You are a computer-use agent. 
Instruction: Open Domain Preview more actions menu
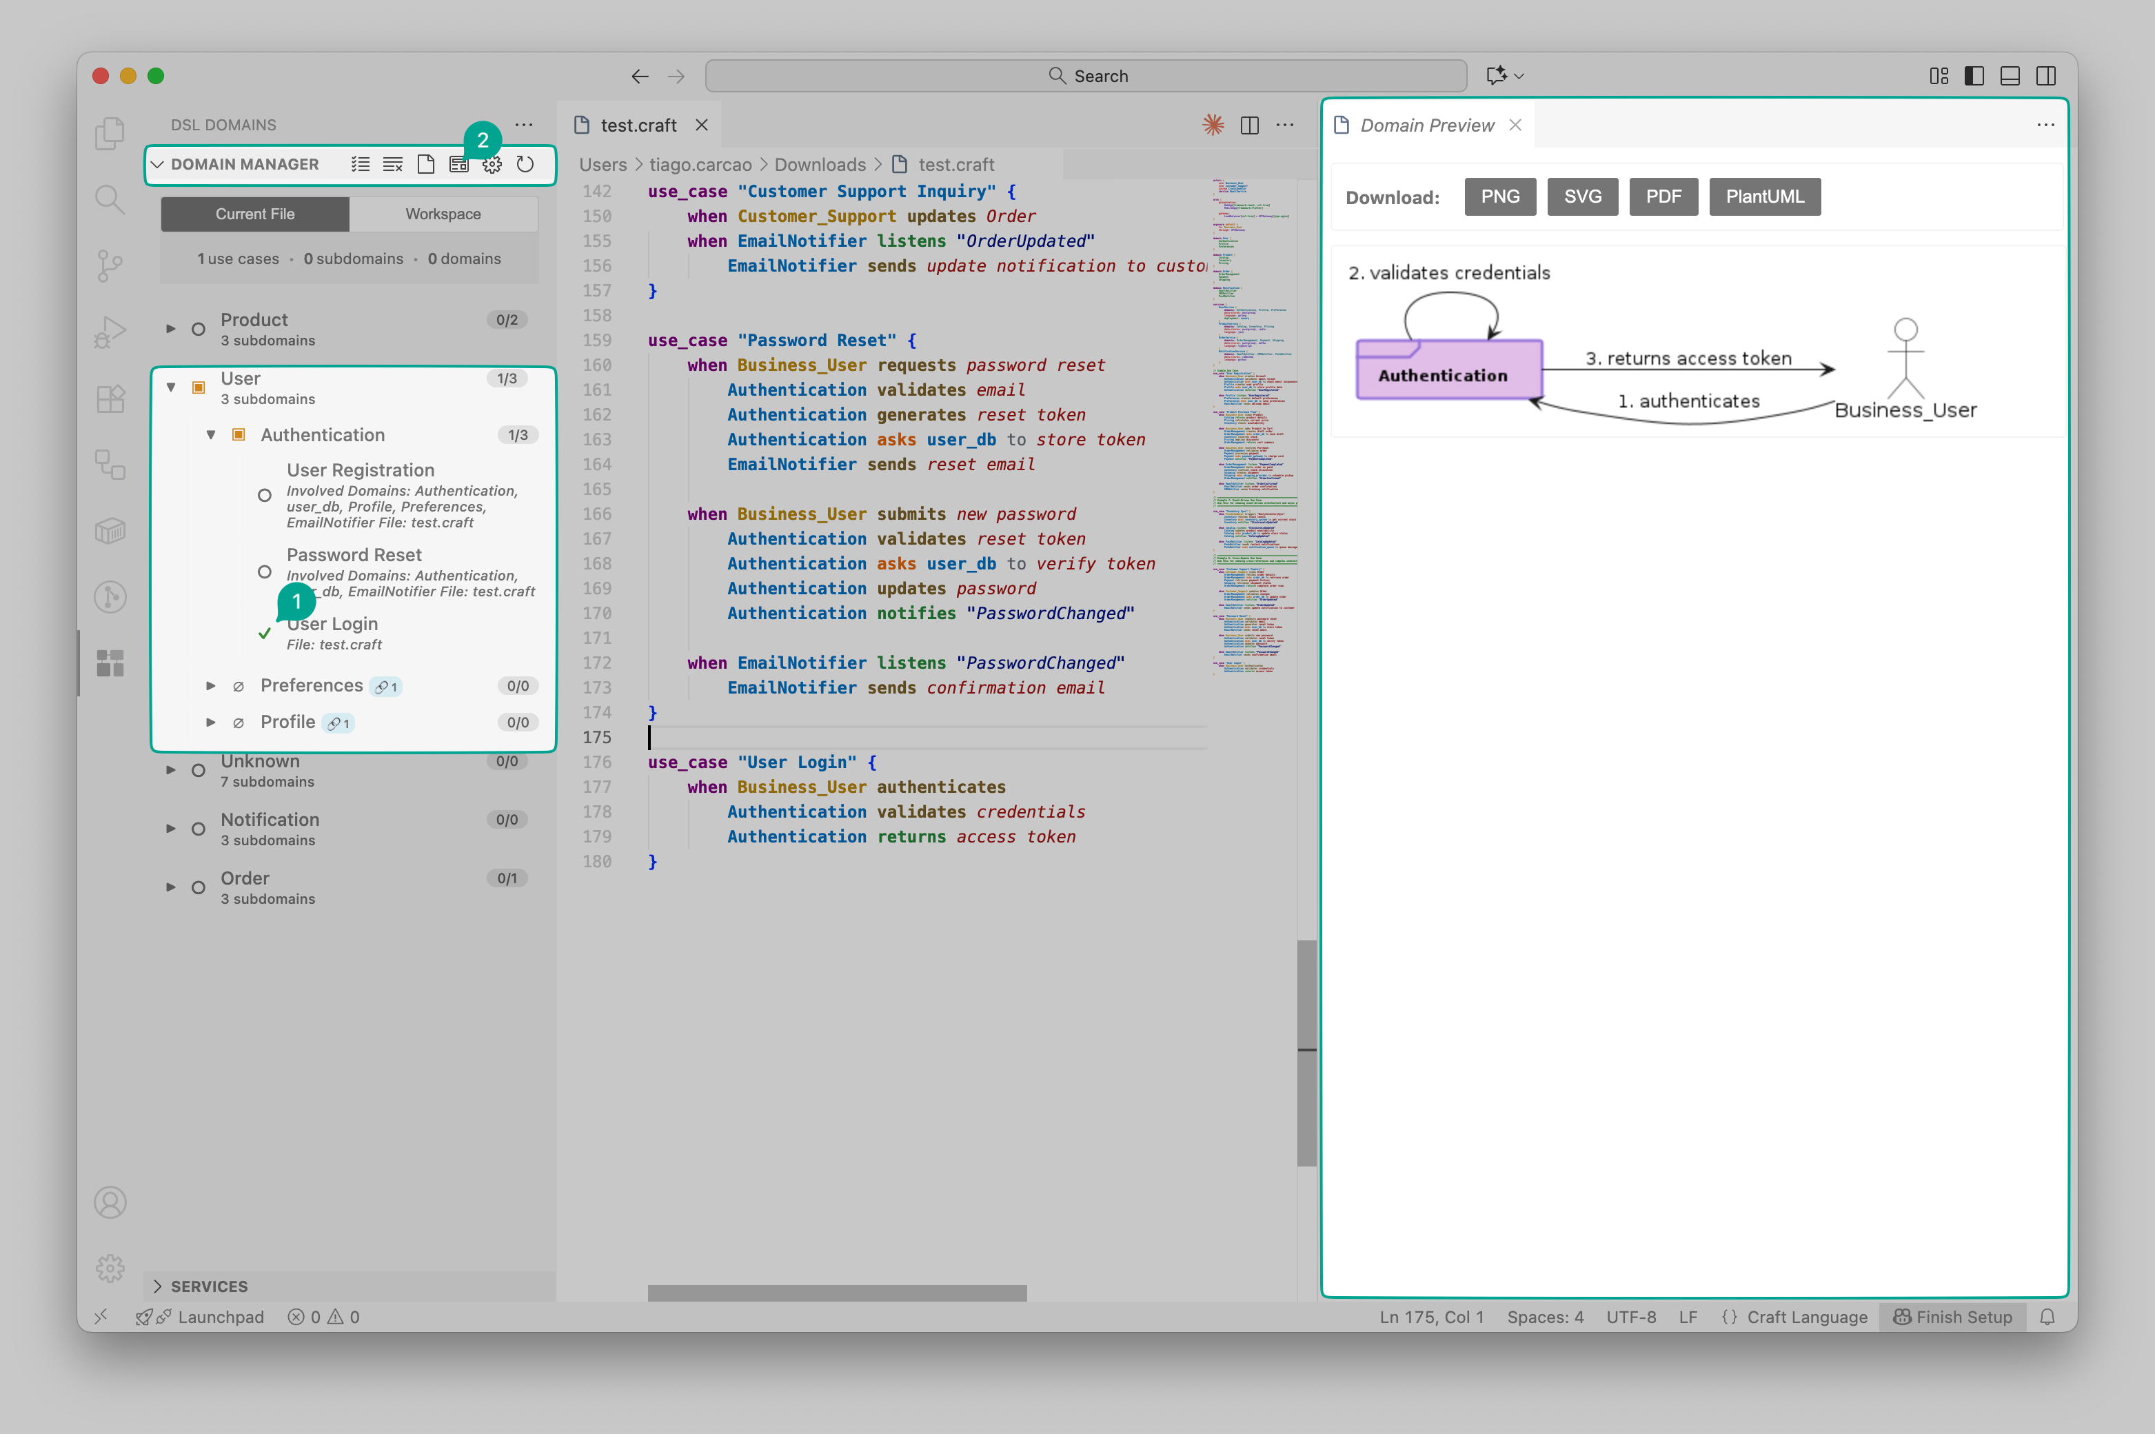2045,125
